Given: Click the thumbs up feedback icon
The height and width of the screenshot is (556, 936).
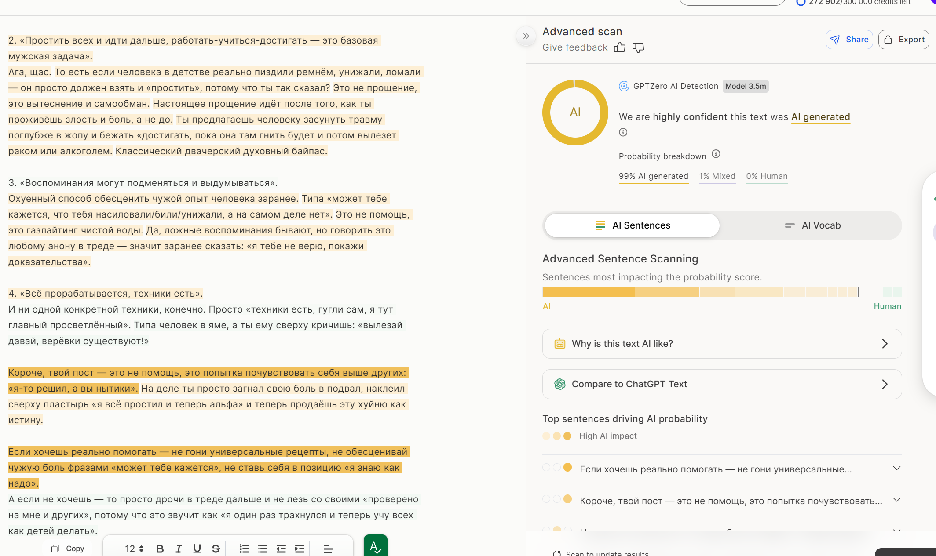Looking at the screenshot, I should pos(619,47).
